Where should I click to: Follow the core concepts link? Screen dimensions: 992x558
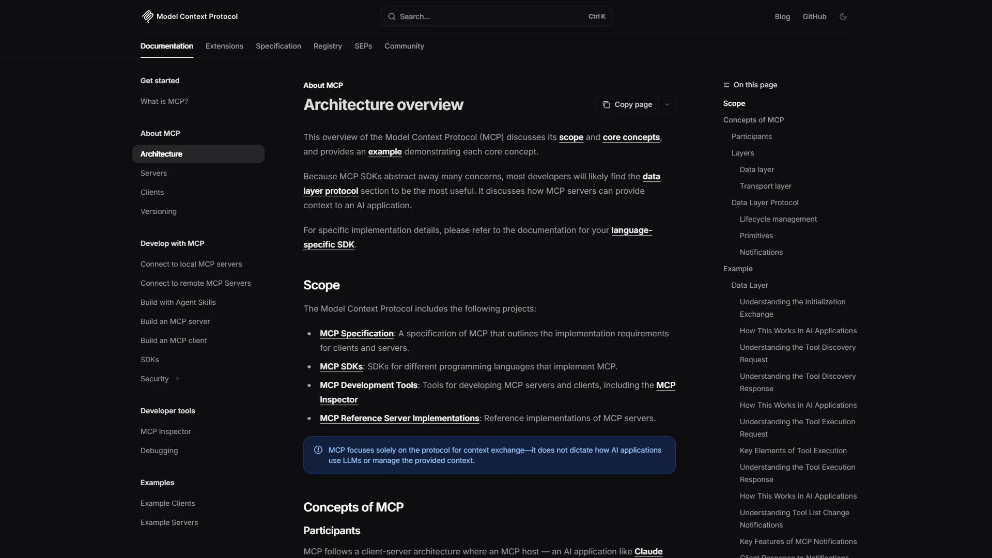coord(631,137)
